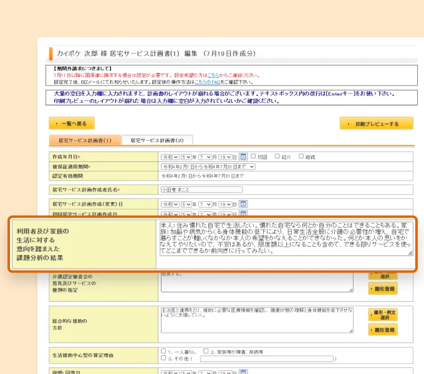Image resolution: width=424 pixels, height=374 pixels.
Task: Open the calendar picker for 作成年月日
Action: tap(243, 156)
